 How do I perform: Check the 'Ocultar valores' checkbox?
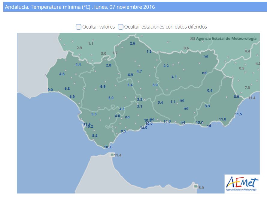(x=78, y=27)
